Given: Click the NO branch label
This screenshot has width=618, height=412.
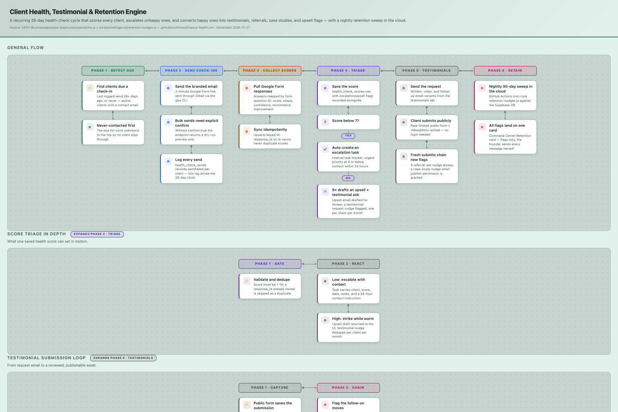Looking at the screenshot, I should tap(348, 178).
